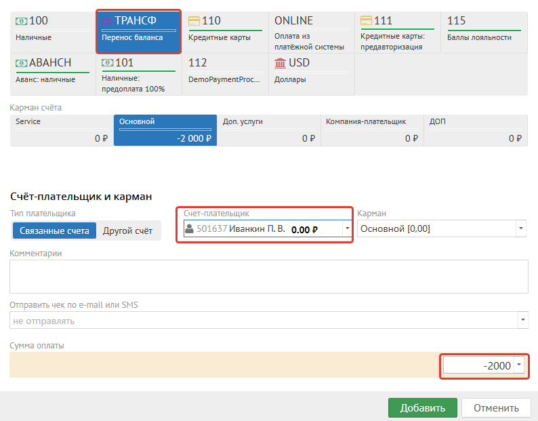Click the Счёт-плательщик и карман heading
Viewport: 538px width, 421px height.
(81, 197)
